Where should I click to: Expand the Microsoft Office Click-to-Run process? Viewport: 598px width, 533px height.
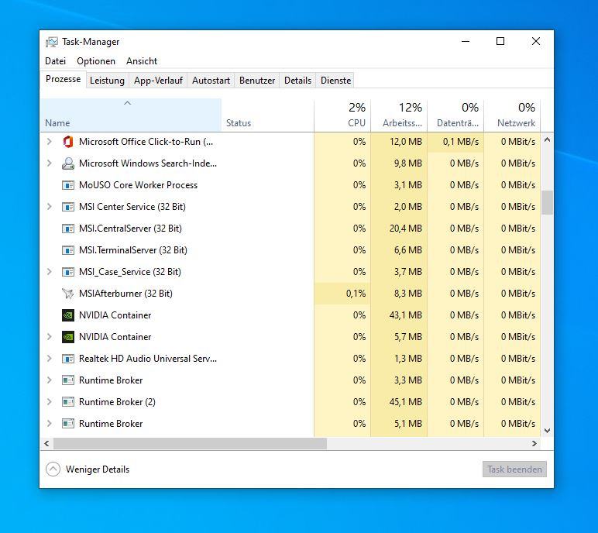click(50, 142)
